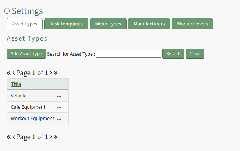Screen dimensions: 240x151
Task: Select the Asset Types tab
Action: tap(25, 24)
